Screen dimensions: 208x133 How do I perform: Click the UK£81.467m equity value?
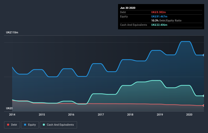pyautogui.click(x=159, y=16)
